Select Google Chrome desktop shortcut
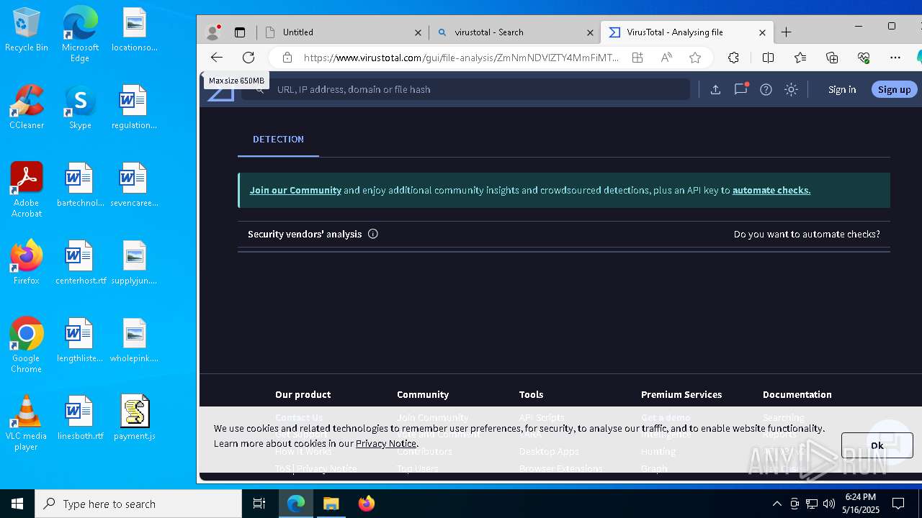 coord(27,345)
